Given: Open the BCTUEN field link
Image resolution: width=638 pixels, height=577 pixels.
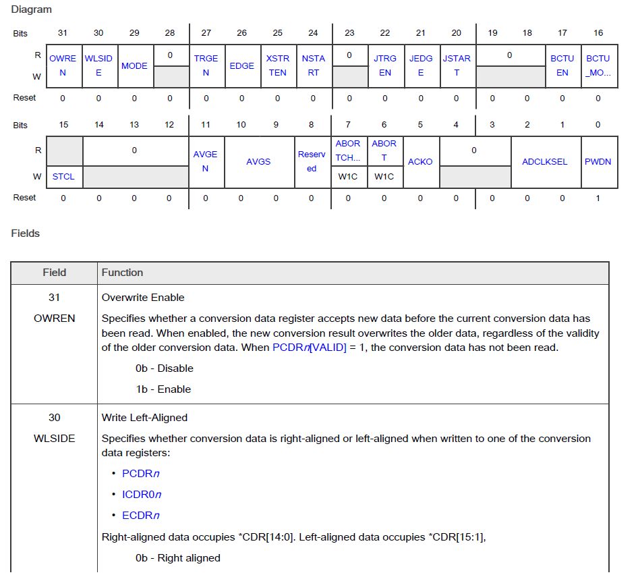Looking at the screenshot, I should tap(562, 65).
